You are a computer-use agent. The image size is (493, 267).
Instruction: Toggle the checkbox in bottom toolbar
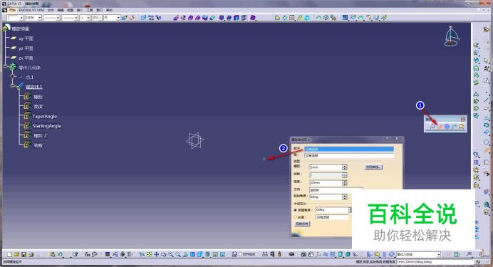click(241, 254)
